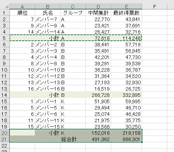Select value 72,618 in row 5

[x=98, y=38]
